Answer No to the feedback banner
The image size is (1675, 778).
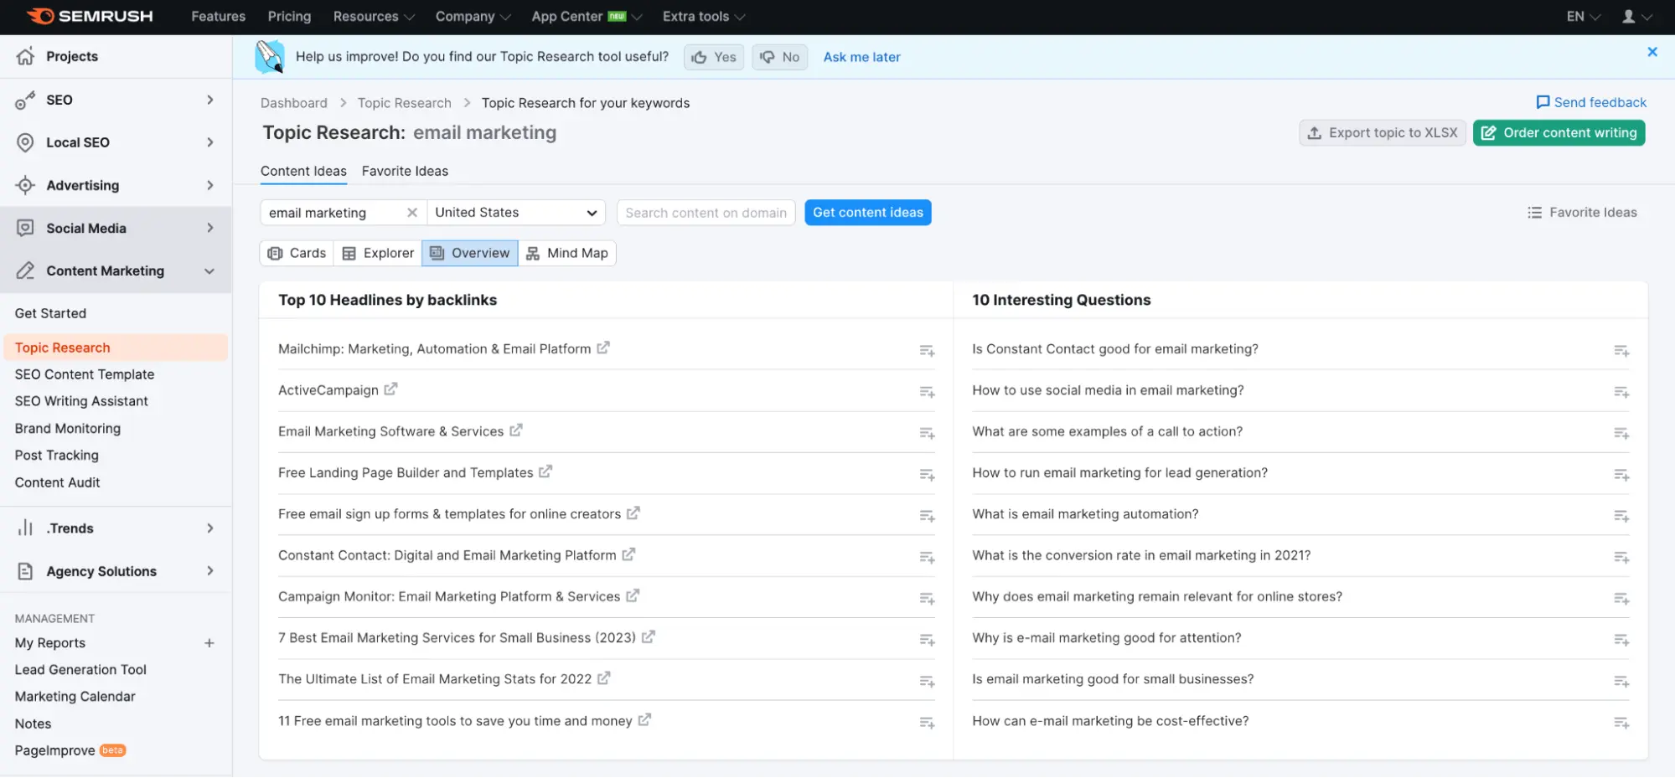(780, 57)
